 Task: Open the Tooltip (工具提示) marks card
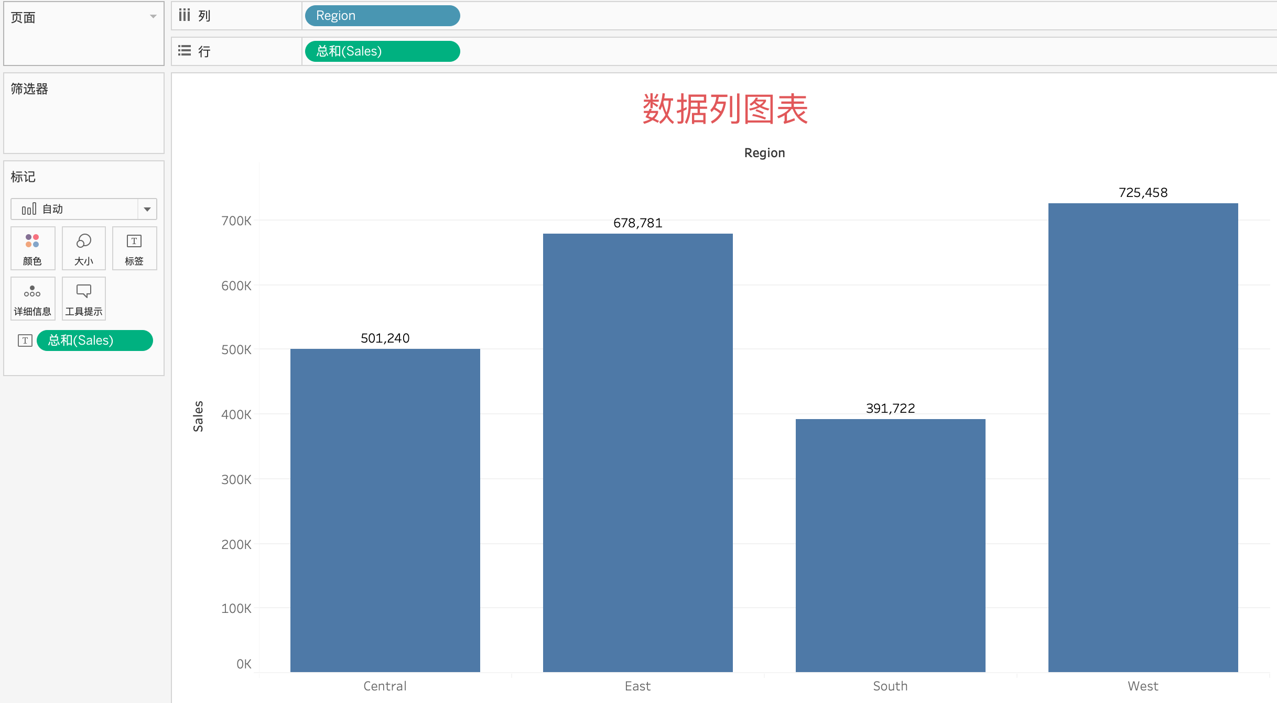[83, 299]
